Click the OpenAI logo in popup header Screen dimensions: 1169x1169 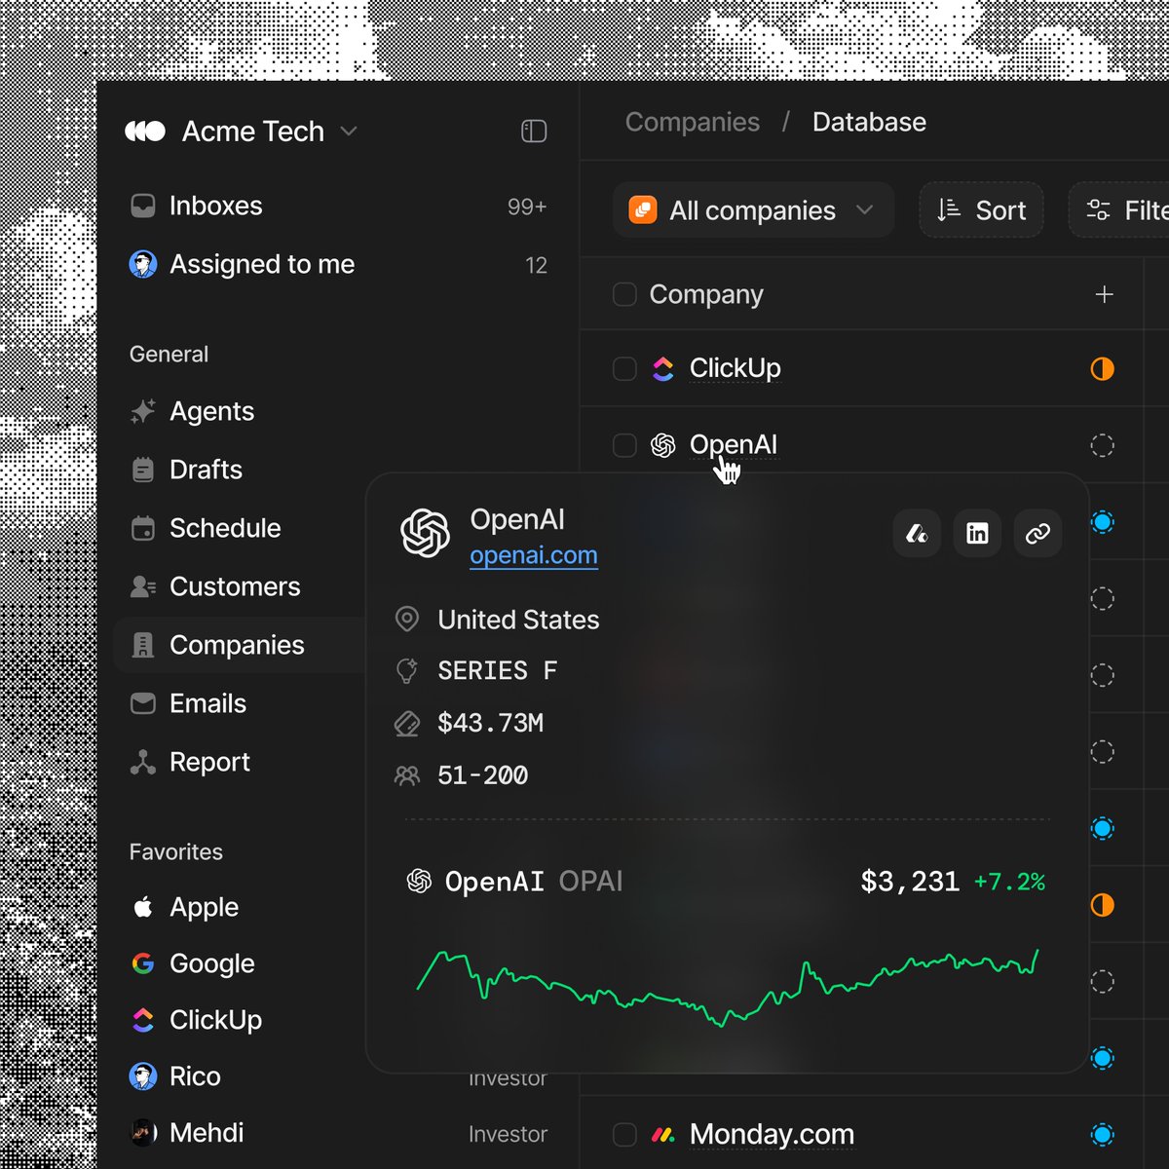[x=425, y=533]
